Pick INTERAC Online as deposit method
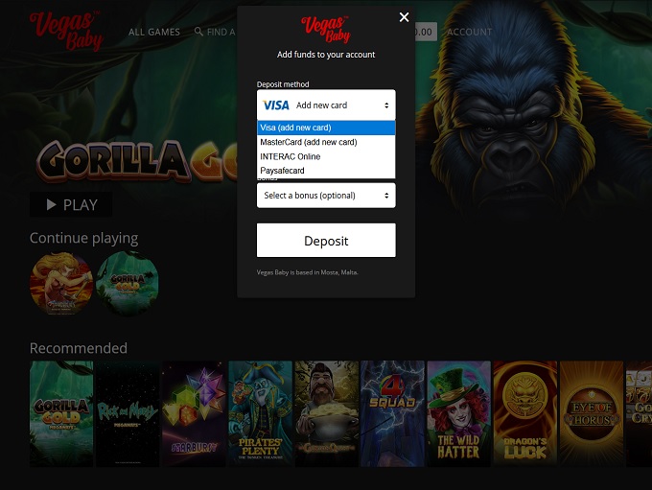Image resolution: width=652 pixels, height=490 pixels. pos(326,156)
